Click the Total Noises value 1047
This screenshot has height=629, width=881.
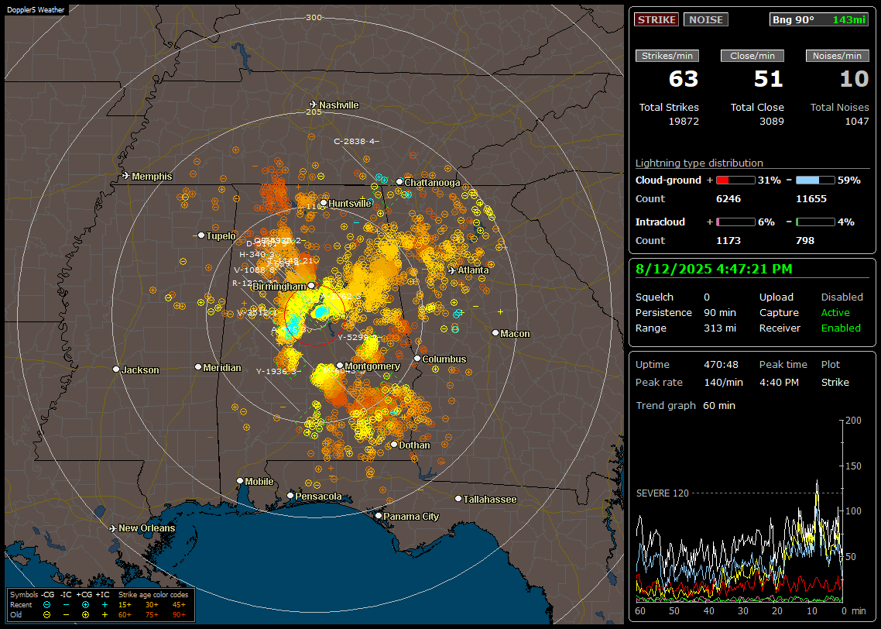(x=857, y=122)
